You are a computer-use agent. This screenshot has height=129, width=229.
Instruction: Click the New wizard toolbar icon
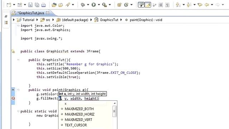9,5
